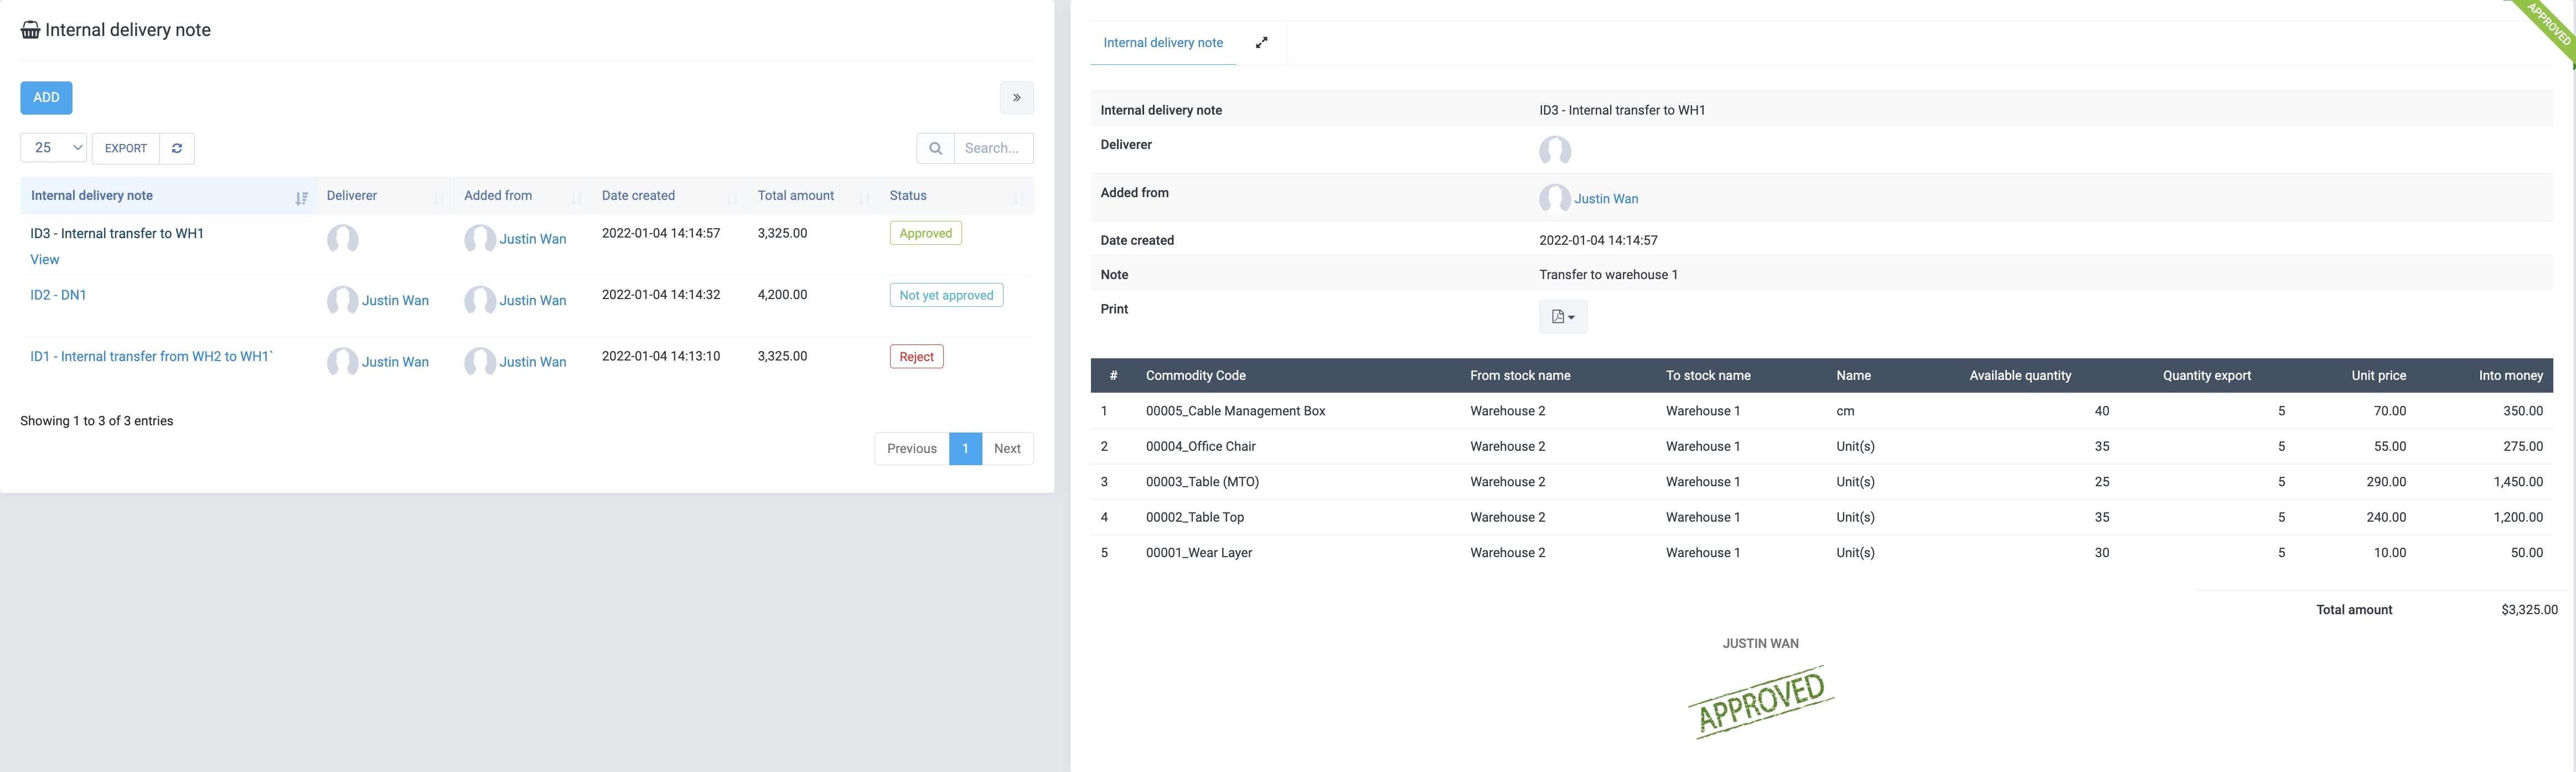Image resolution: width=2576 pixels, height=772 pixels.
Task: Click the Added from avatar in details
Action: 1554,198
